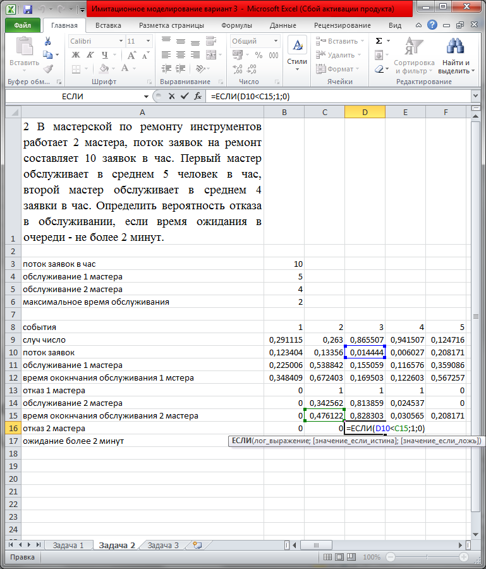Increase font size with large A icon
486x569 pixels.
point(131,55)
